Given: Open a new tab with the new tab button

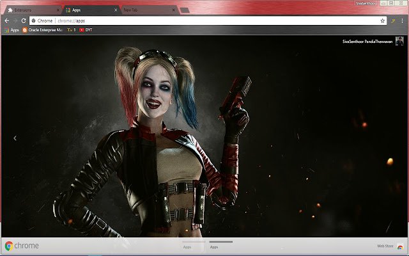Looking at the screenshot, I should [185, 10].
